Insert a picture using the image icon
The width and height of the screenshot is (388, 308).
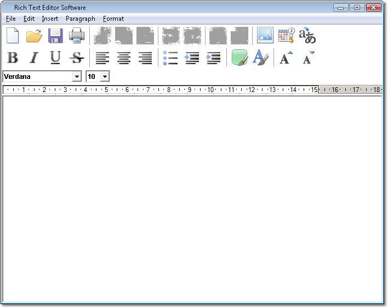pos(265,36)
